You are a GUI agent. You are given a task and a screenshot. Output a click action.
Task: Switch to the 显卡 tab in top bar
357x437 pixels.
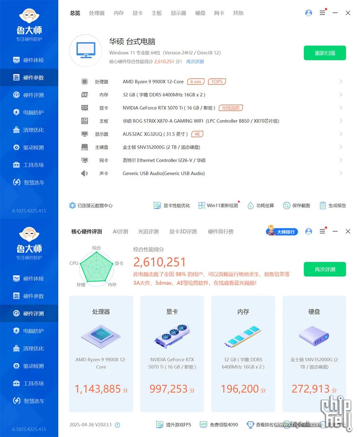point(138,13)
